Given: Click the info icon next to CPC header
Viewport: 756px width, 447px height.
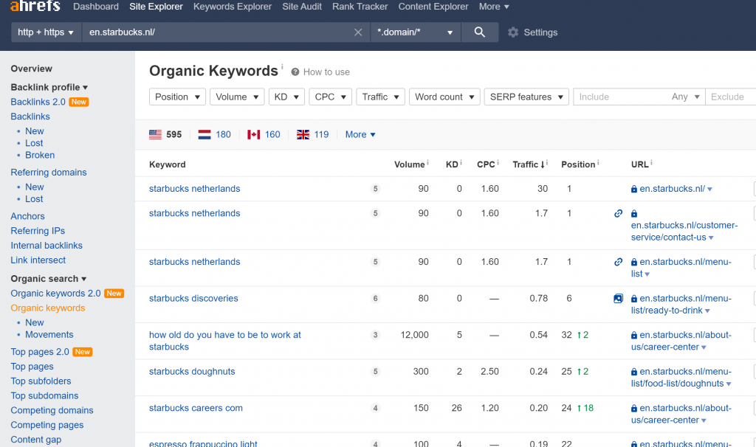Looking at the screenshot, I should 498,162.
